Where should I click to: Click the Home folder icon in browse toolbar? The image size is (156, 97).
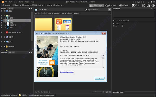point(36,13)
